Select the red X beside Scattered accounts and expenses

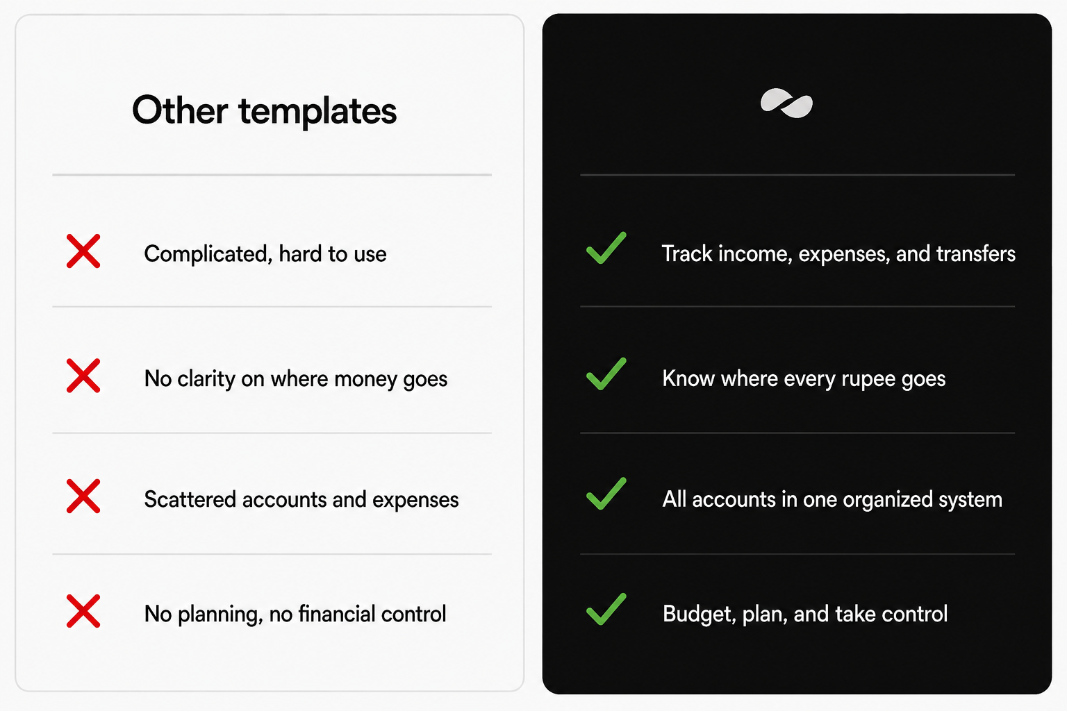coord(83,496)
